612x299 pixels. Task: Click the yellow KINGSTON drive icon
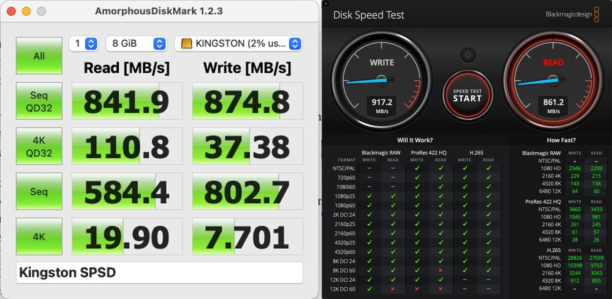[187, 43]
